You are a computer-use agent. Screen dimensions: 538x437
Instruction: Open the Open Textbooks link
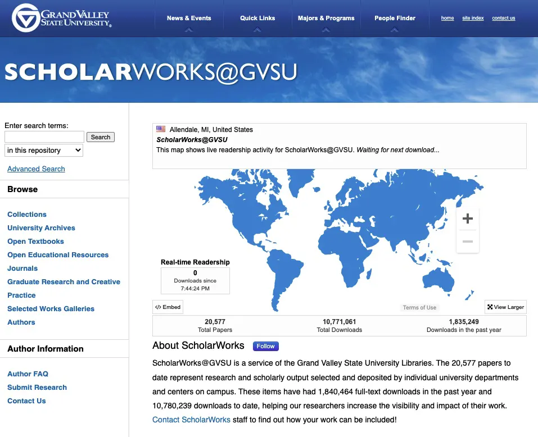[x=35, y=242]
